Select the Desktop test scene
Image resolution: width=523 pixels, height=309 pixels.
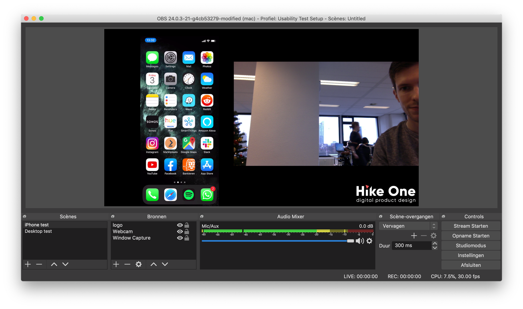click(38, 231)
